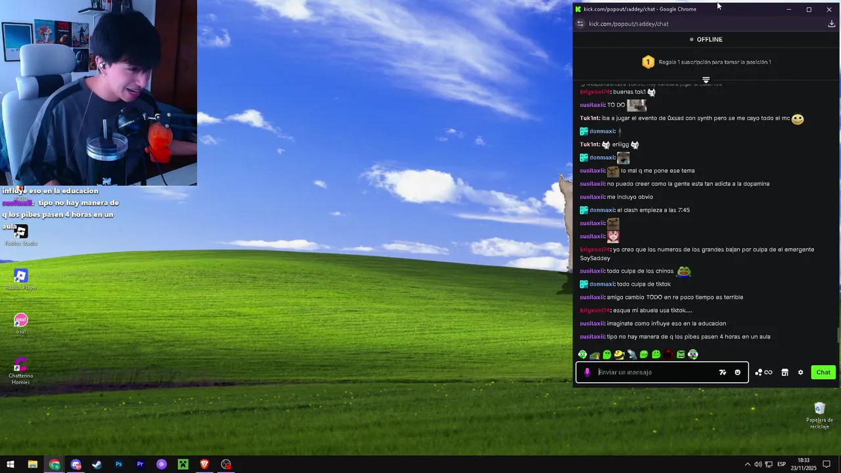Screen dimensions: 841x473
Task: Open the Roblox Studio desktop icon
Action: (x=21, y=235)
